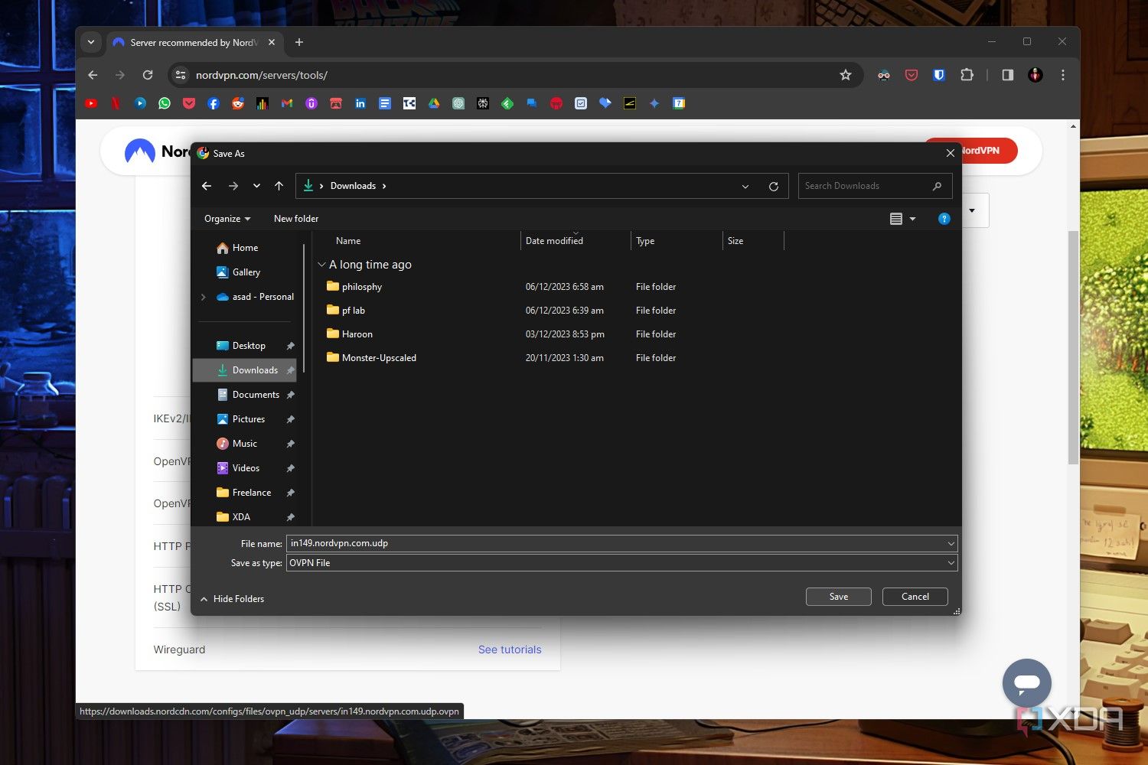Click the Bitwarden extension icon
Screen dimensions: 1148x765
click(x=939, y=75)
